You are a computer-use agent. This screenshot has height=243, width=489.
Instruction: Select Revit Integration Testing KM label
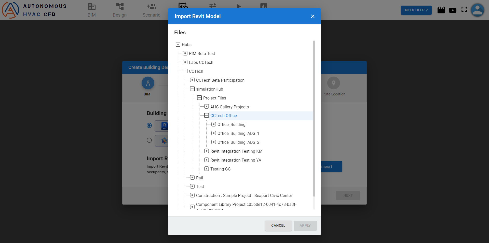(x=236, y=151)
